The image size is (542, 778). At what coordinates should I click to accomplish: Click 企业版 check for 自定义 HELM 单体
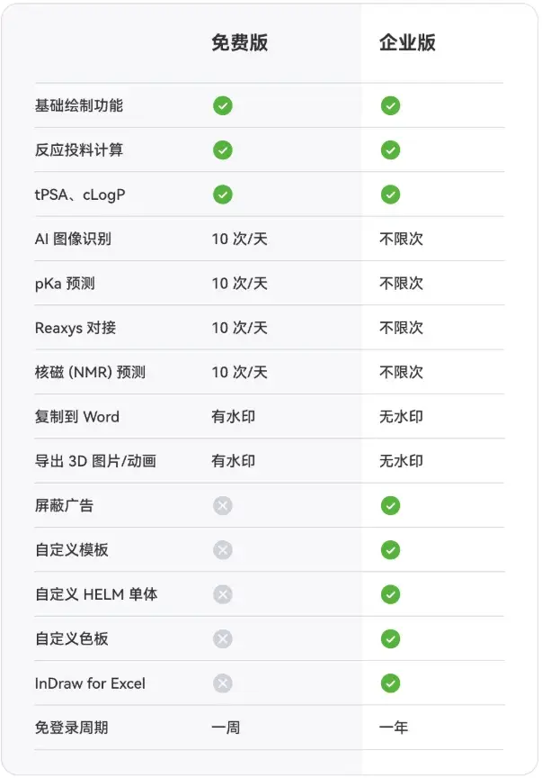click(x=390, y=594)
